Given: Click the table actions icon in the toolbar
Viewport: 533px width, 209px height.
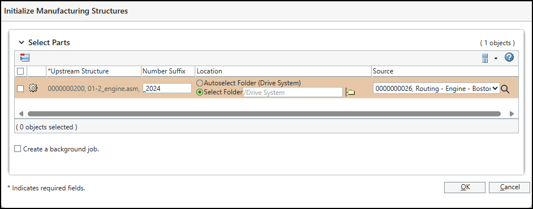Looking at the screenshot, I should click(25, 58).
